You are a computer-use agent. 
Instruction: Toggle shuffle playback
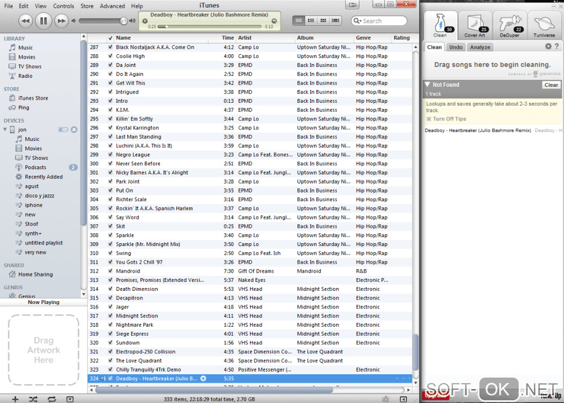coord(33,399)
